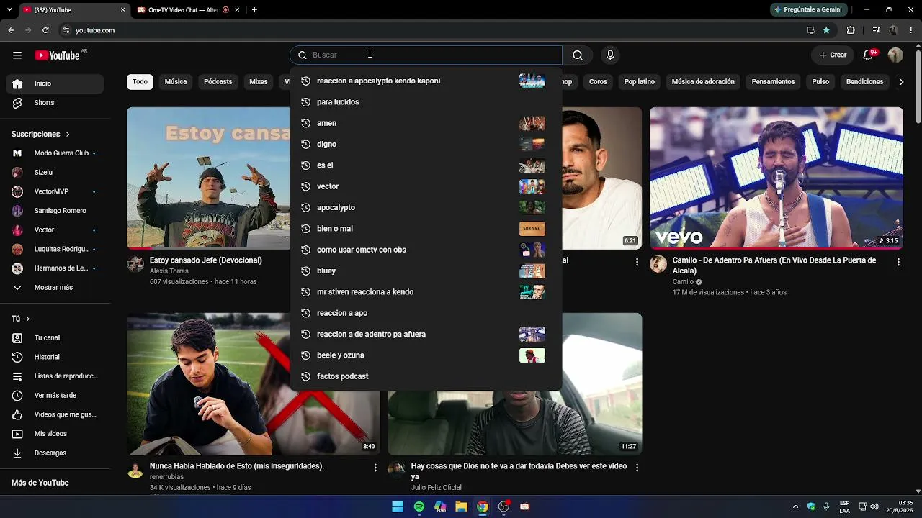This screenshot has width=922, height=518.
Task: Open options for the Camilo video
Action: pyautogui.click(x=898, y=263)
